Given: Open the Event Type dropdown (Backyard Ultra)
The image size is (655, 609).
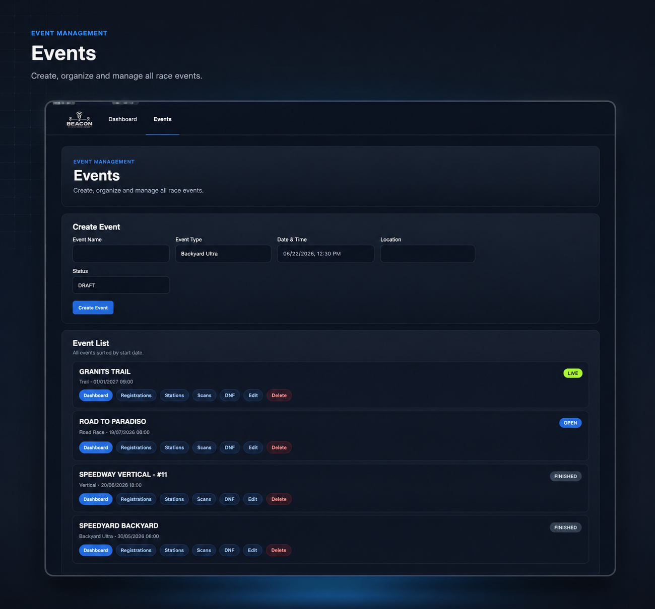Looking at the screenshot, I should pos(223,254).
